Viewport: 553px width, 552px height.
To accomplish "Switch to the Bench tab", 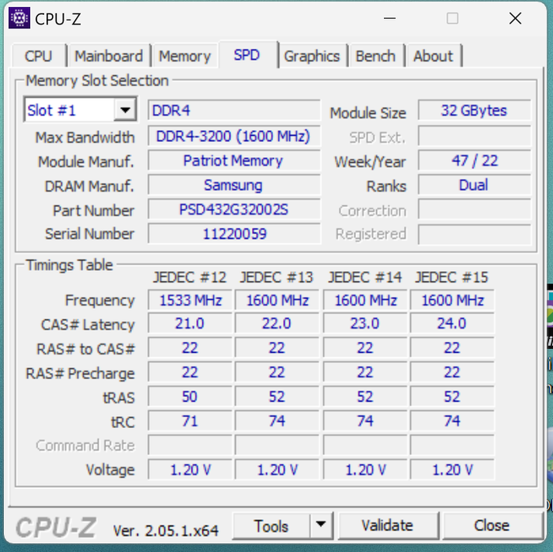I will (375, 56).
